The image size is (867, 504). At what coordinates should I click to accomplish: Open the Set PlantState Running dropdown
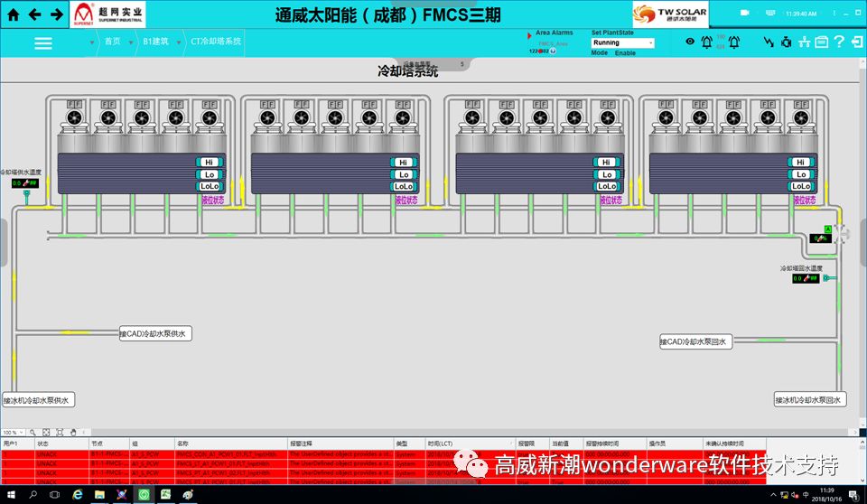click(622, 42)
